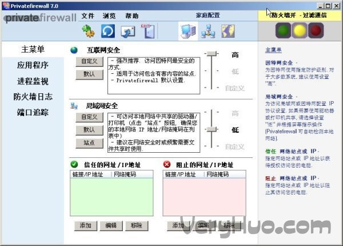The image size is (343, 246).
Task: Click the 局域网安全 help heading
Action: coord(279,97)
